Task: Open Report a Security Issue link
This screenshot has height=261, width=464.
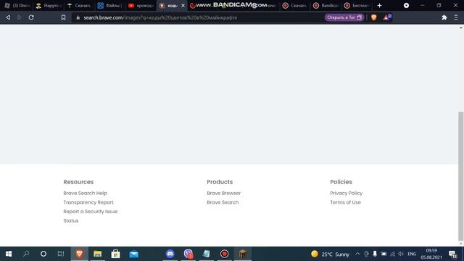Action: [90, 211]
